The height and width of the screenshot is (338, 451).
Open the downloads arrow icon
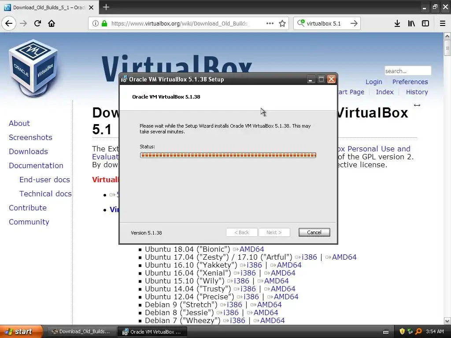click(x=397, y=23)
